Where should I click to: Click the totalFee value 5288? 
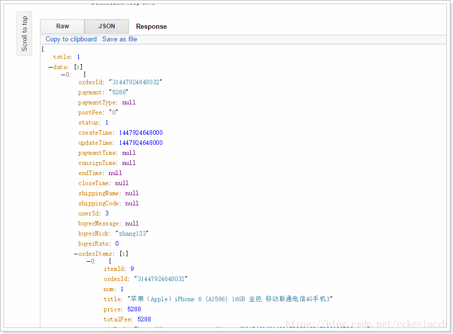(x=145, y=319)
